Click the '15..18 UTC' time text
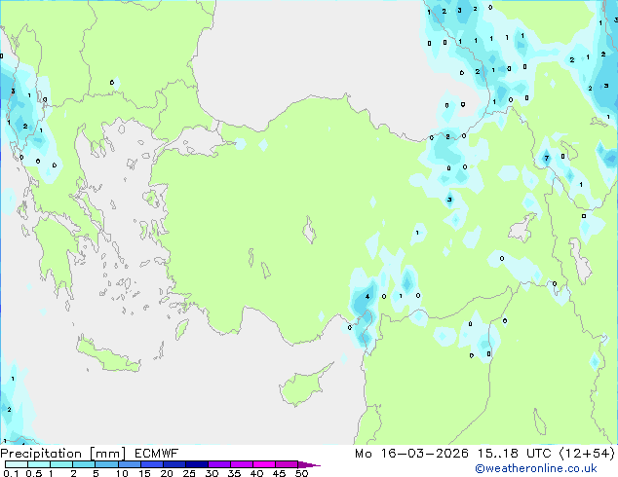 (514, 454)
